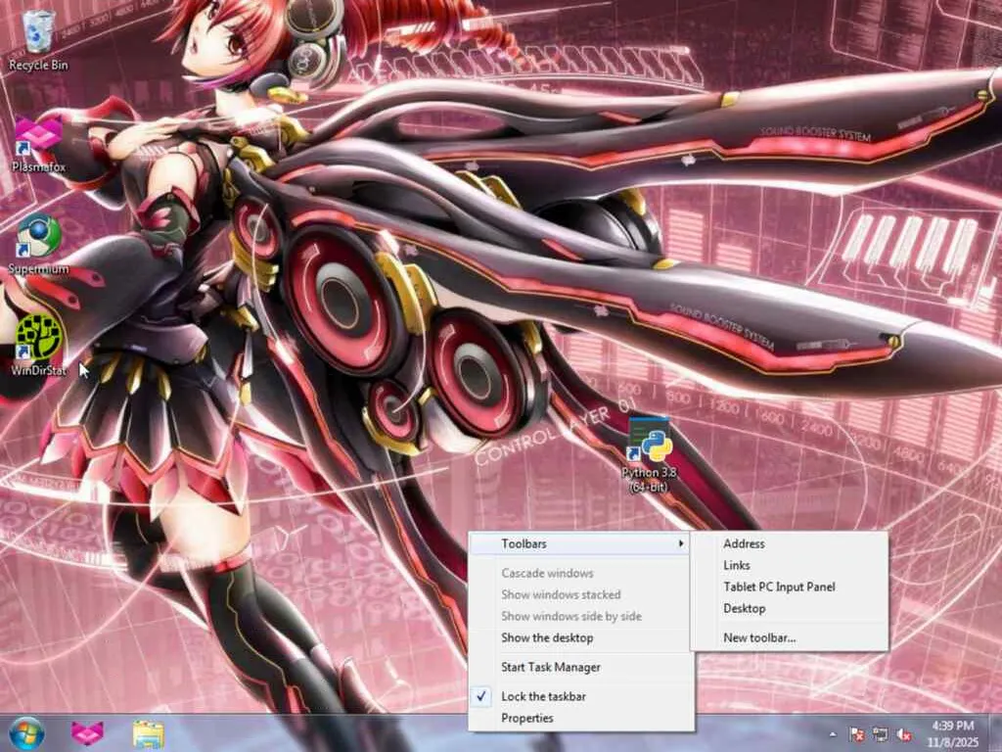
Task: Select the Python 3.8 (64-bit) shortcut
Action: click(x=648, y=454)
